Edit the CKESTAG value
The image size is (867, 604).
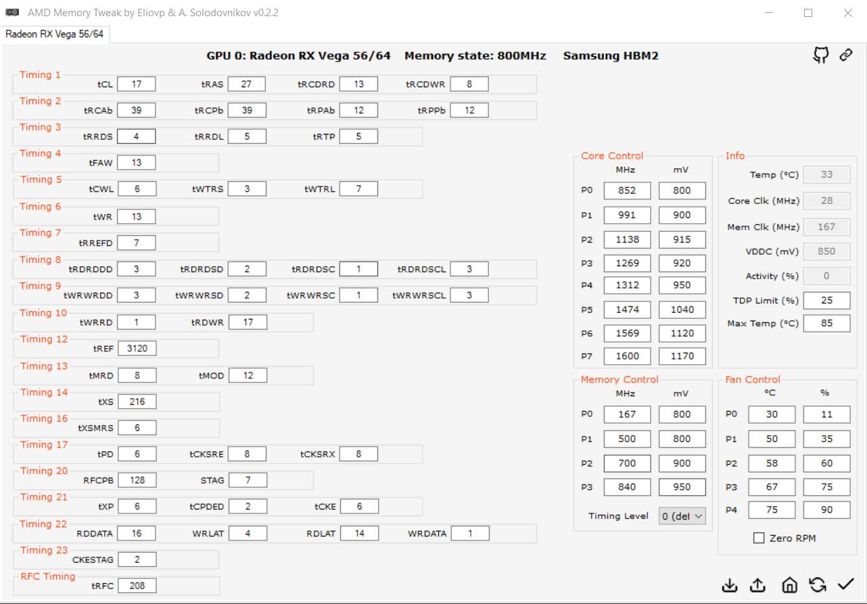pos(137,559)
